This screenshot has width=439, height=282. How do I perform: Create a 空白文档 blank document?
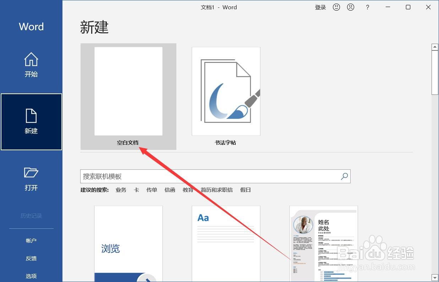tap(128, 97)
